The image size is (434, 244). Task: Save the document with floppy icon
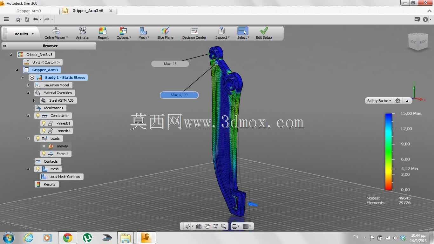[x=18, y=20]
